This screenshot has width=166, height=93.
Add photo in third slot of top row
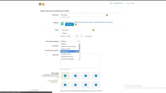[86, 76]
